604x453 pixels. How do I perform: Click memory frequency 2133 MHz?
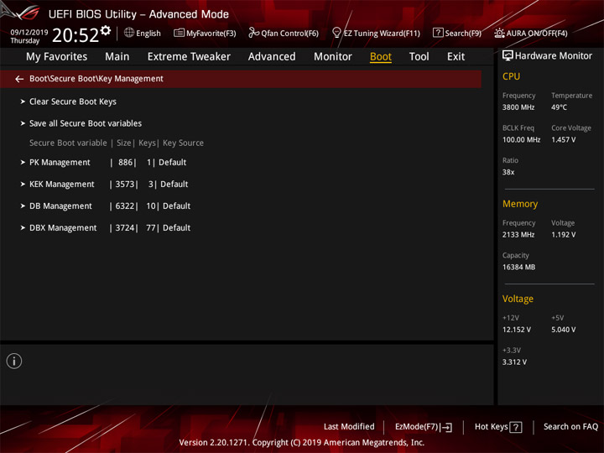[x=518, y=235]
